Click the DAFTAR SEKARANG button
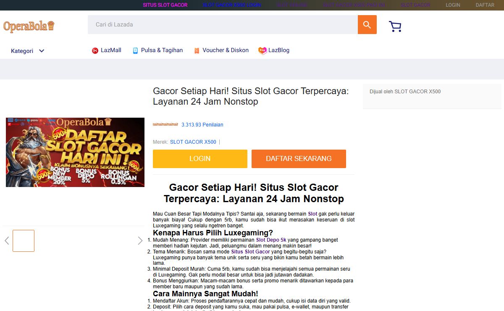The image size is (504, 311). pyautogui.click(x=299, y=159)
